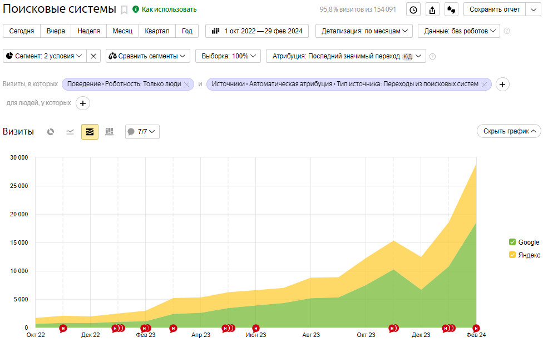Click Скрыть график to collapse chart
Viewport: 543px width, 352px height.
509,131
